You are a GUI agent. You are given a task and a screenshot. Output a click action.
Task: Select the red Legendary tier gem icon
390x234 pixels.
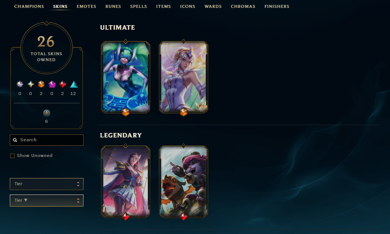pos(62,84)
